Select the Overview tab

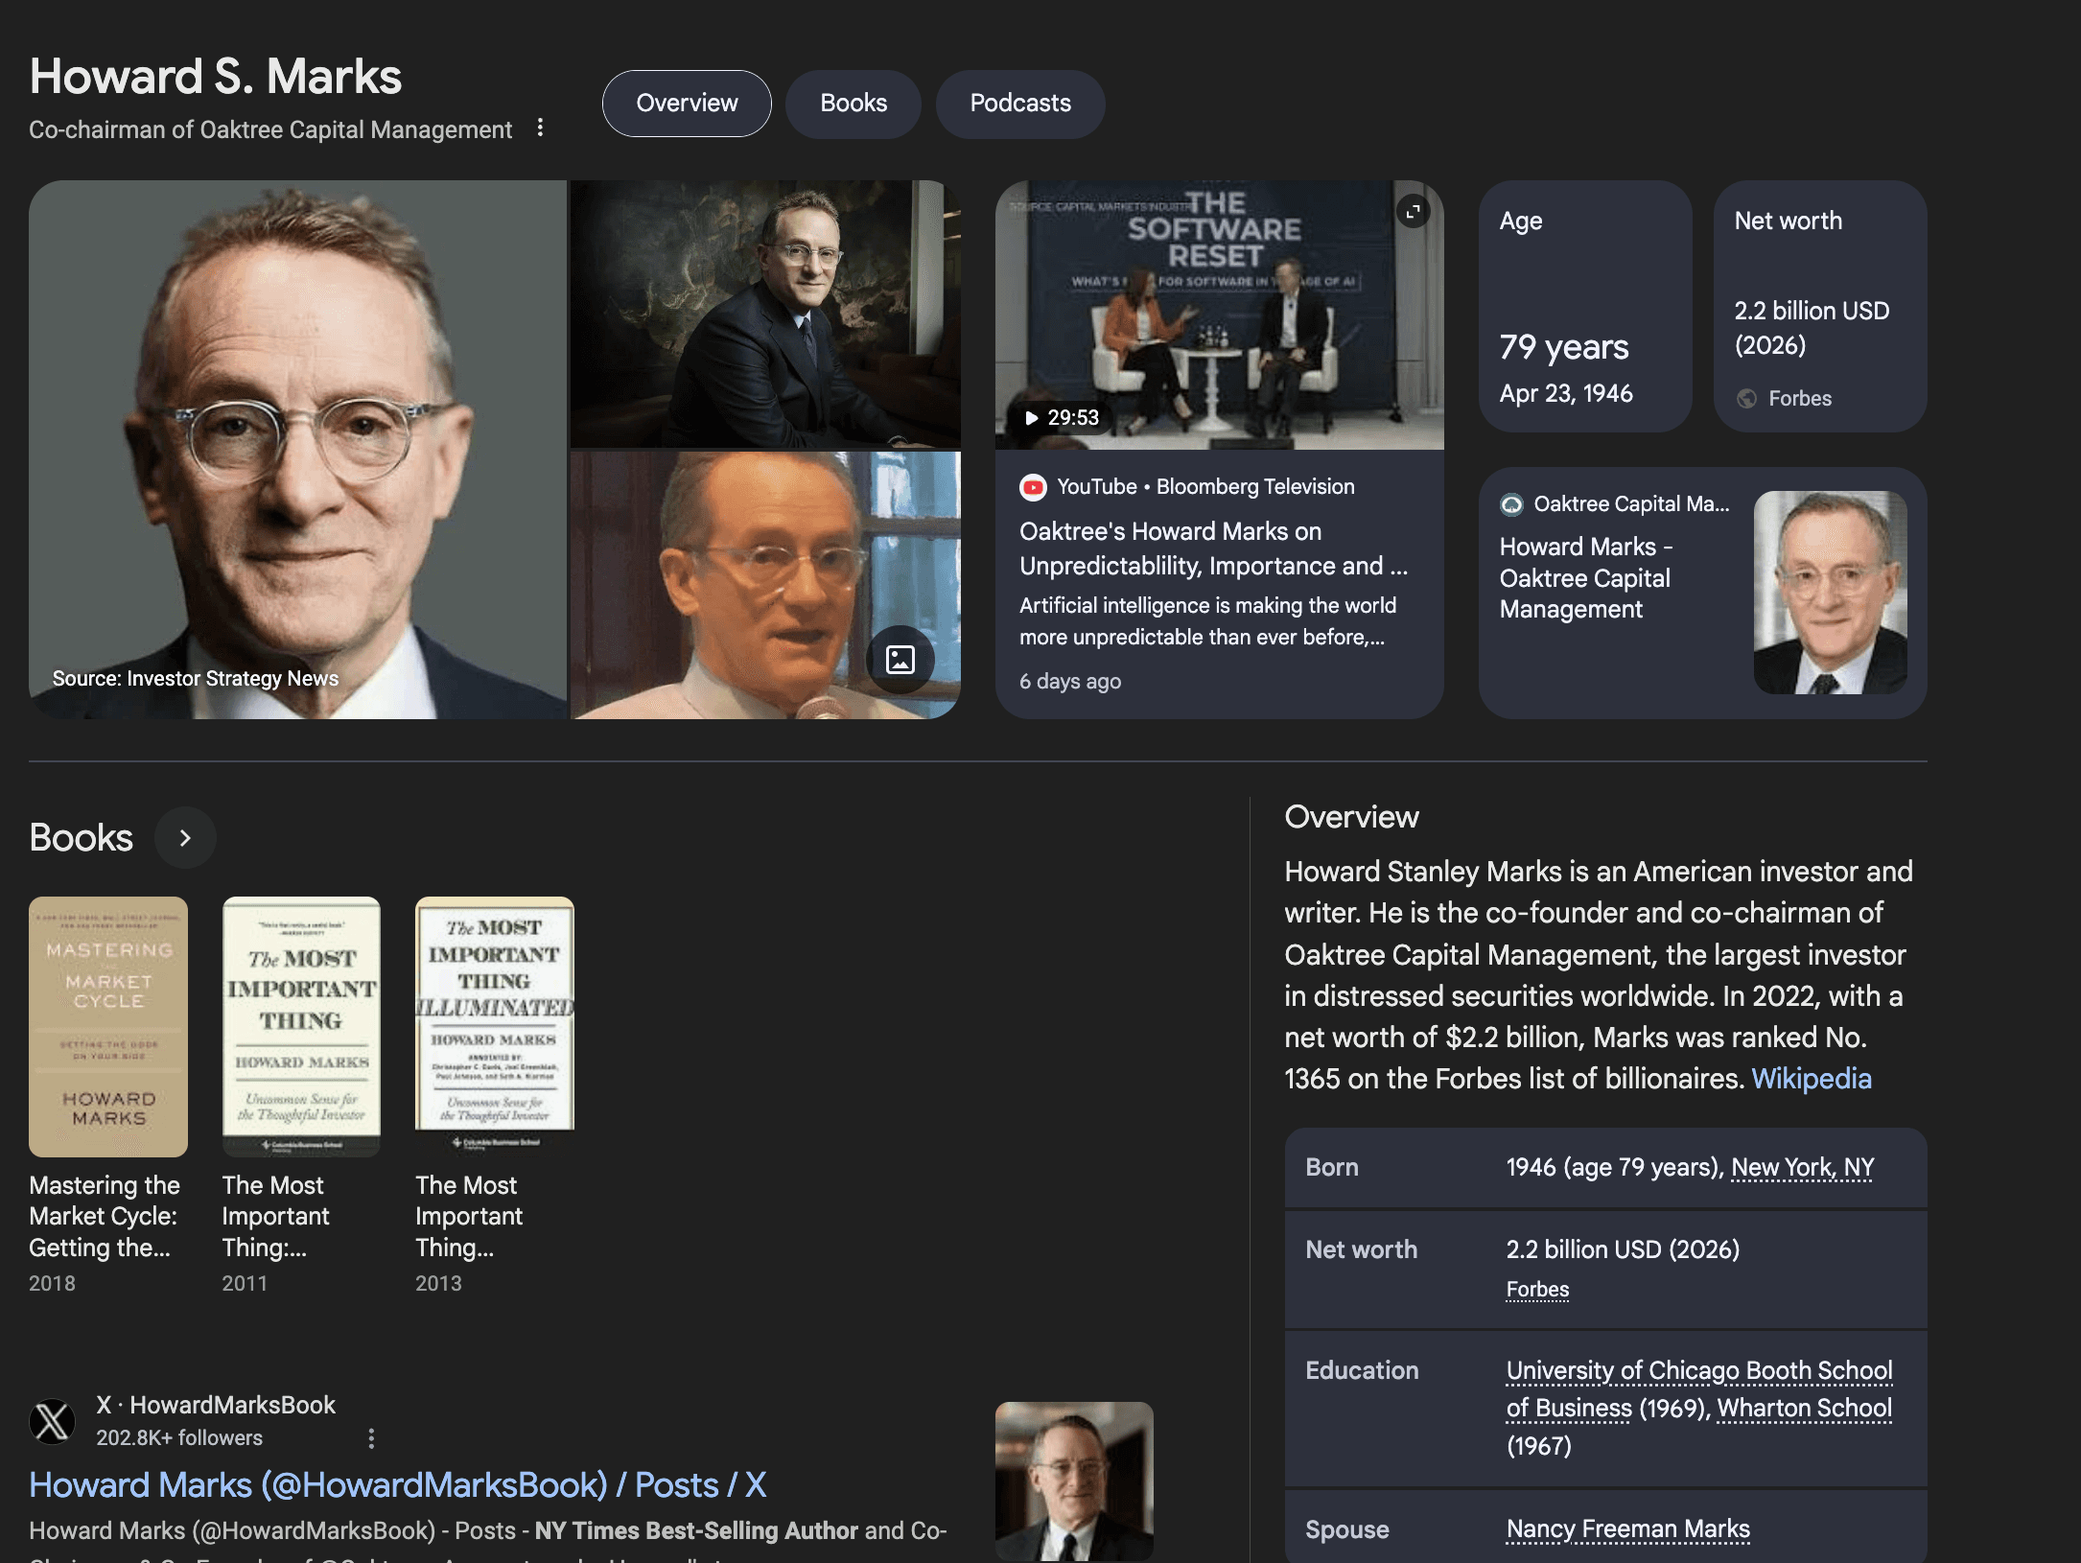coord(687,104)
